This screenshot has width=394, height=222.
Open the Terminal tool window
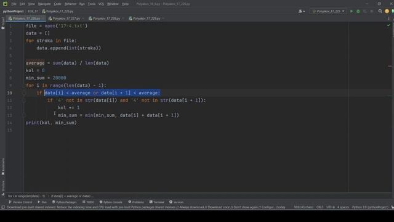point(157,202)
